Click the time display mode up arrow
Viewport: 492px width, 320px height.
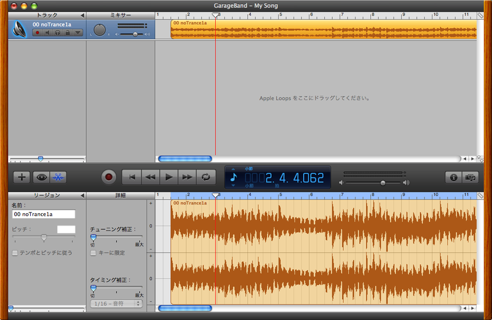click(x=233, y=170)
